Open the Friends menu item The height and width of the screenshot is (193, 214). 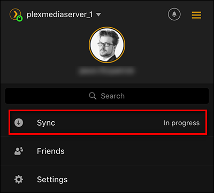(107, 151)
